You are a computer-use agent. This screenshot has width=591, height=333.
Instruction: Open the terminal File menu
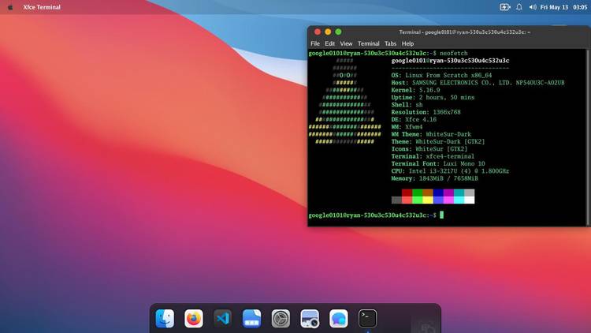(315, 43)
